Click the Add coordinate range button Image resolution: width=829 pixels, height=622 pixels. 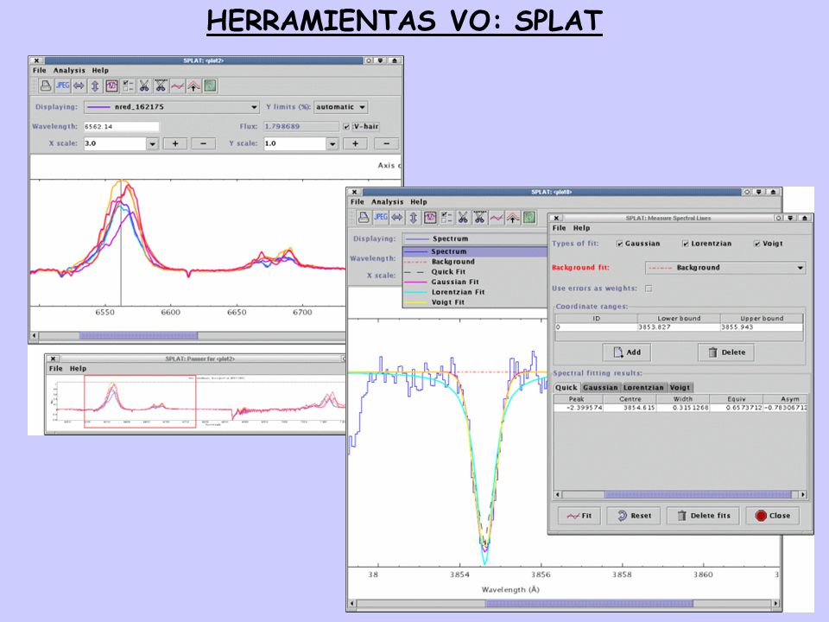[627, 352]
